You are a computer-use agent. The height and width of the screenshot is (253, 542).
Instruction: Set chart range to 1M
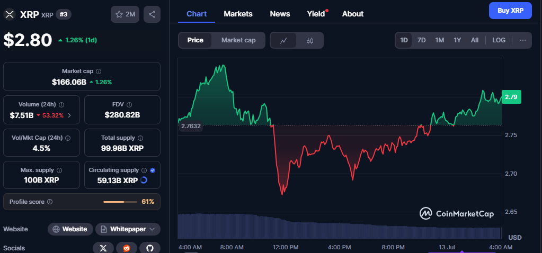click(439, 40)
